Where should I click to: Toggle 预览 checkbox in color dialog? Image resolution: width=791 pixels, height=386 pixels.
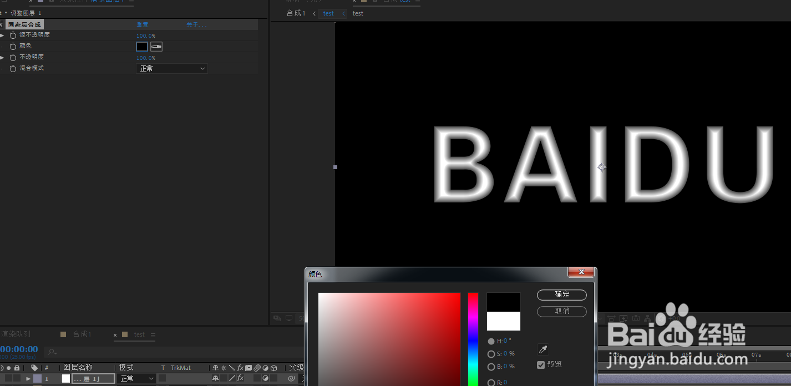tap(541, 364)
